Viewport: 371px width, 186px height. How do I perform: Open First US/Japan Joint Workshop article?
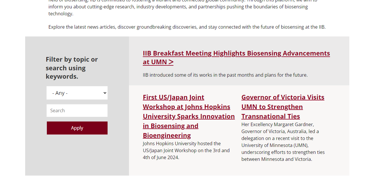(x=173, y=97)
